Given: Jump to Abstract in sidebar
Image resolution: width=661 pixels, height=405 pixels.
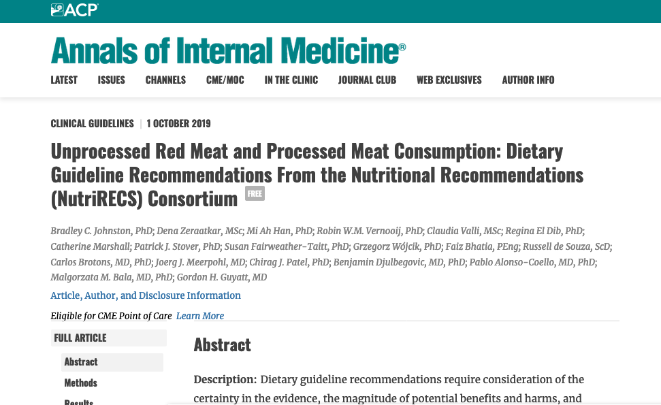Looking at the screenshot, I should [x=81, y=361].
